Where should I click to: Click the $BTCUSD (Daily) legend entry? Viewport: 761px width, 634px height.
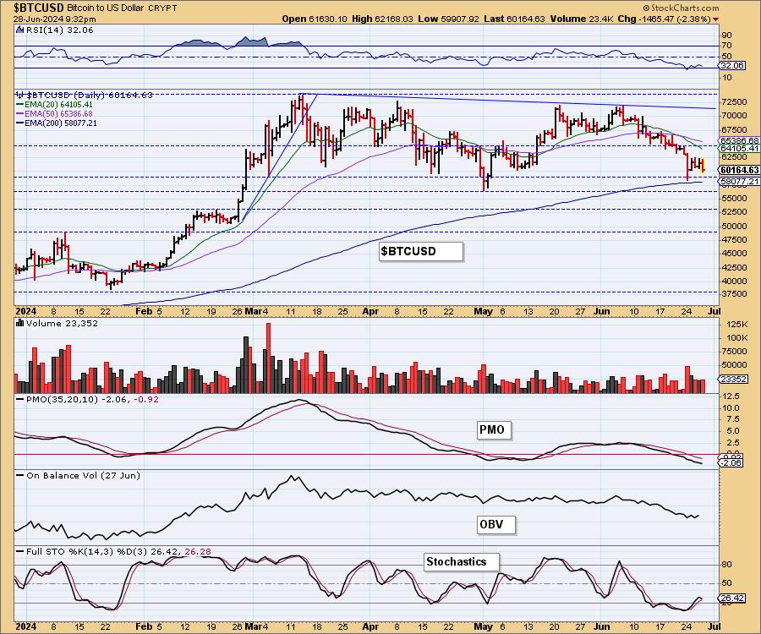[85, 95]
